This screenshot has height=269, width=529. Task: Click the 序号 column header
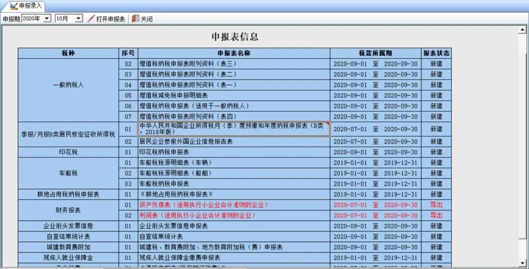click(128, 53)
